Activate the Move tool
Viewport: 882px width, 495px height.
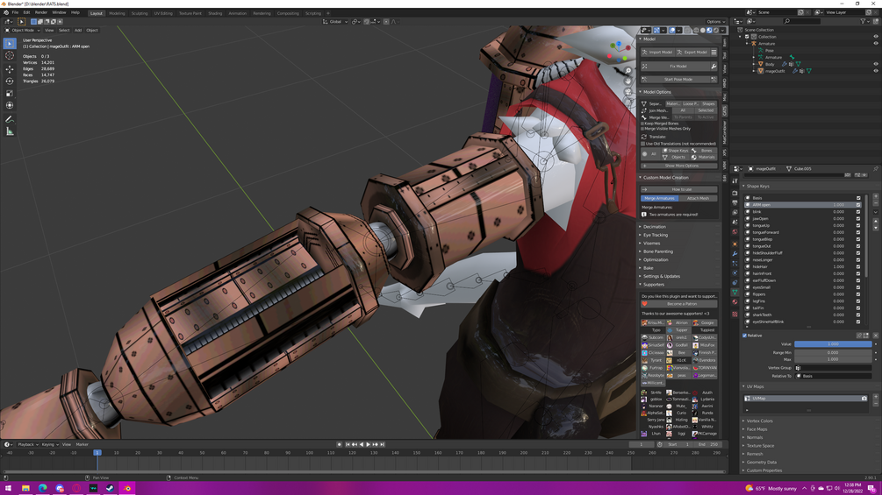tap(10, 68)
